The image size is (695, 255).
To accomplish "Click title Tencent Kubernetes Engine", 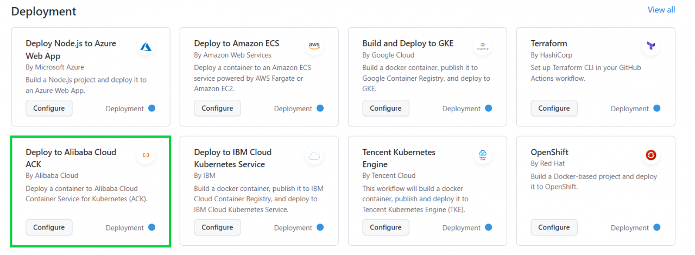I will point(399,158).
